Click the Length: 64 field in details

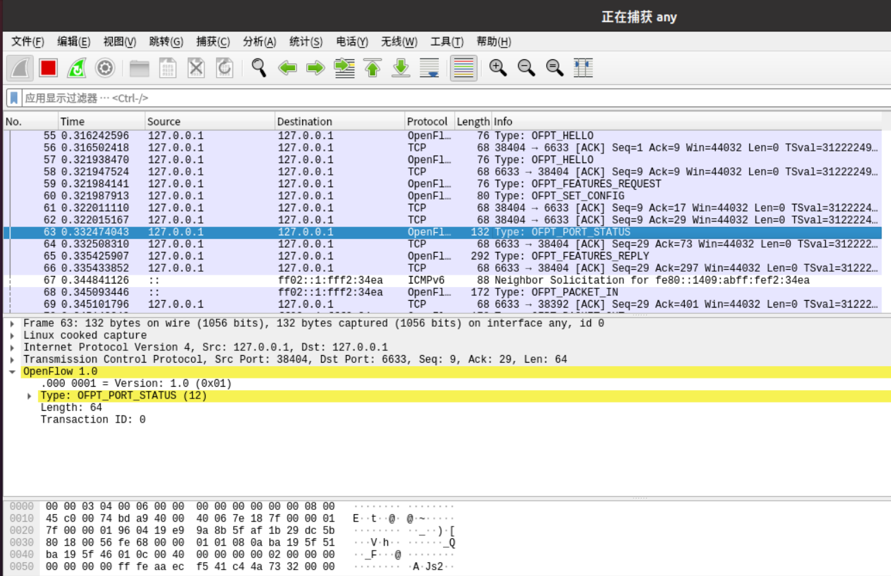(71, 408)
